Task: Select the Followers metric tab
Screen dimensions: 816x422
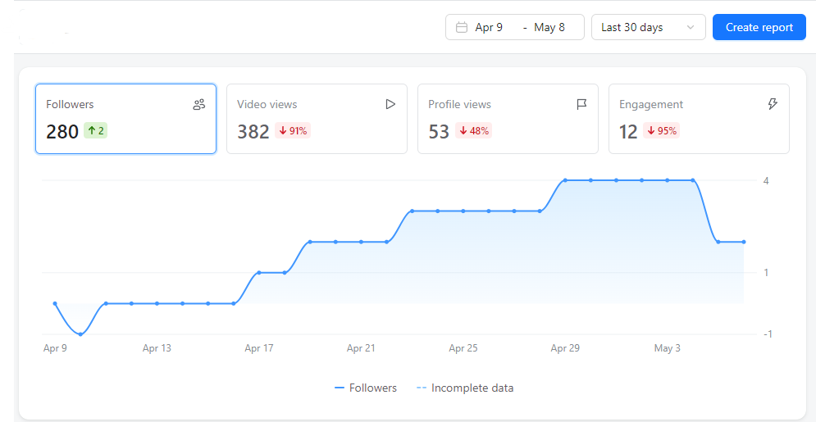Action: pyautogui.click(x=125, y=119)
